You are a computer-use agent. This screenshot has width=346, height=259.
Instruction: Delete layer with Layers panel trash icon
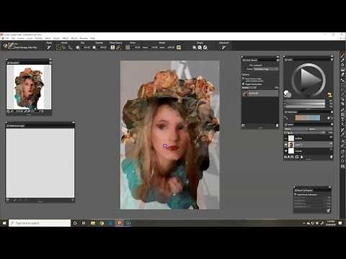[331, 157]
